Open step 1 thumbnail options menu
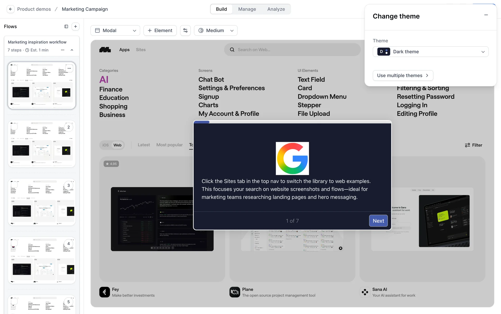 coord(69,69)
